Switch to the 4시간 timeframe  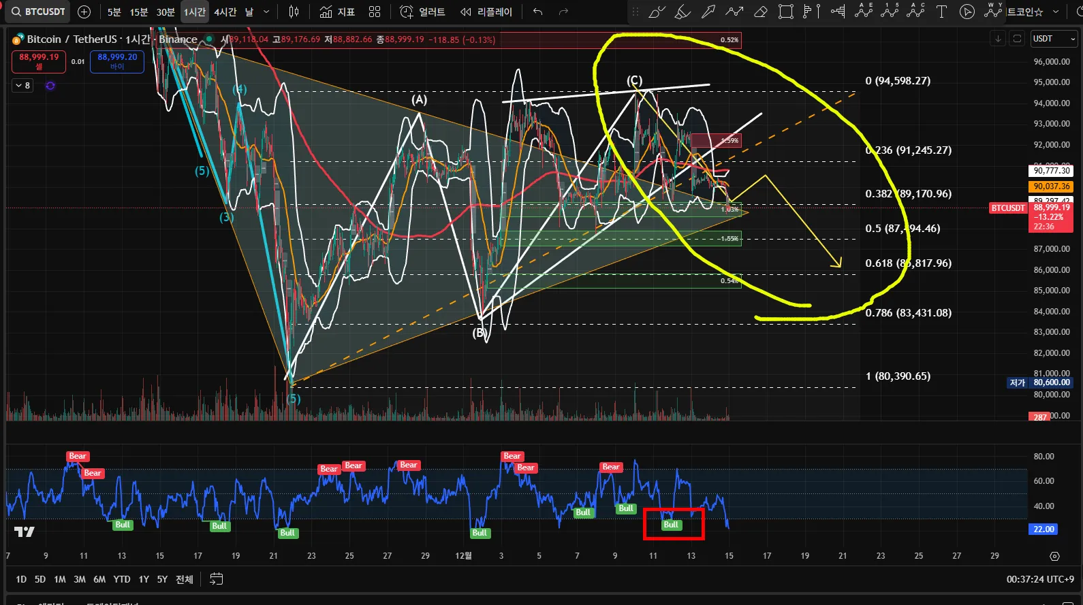pyautogui.click(x=225, y=12)
